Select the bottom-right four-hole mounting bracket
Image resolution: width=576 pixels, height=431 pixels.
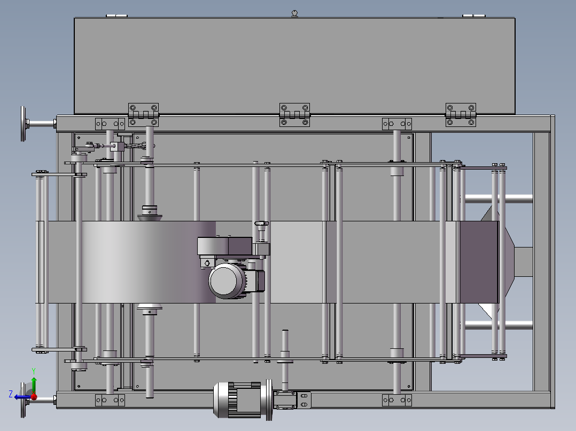click(396, 400)
